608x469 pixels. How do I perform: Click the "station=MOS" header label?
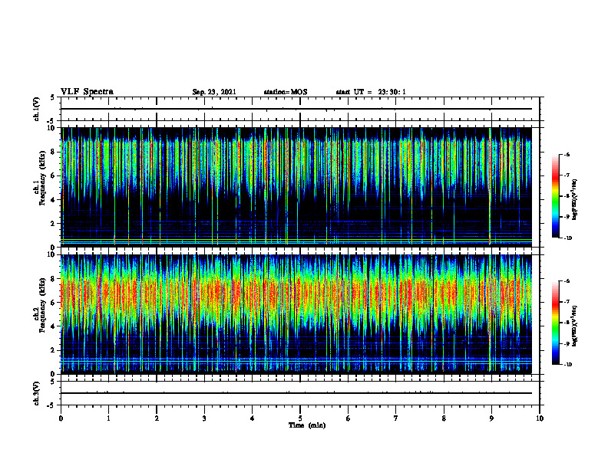click(286, 92)
